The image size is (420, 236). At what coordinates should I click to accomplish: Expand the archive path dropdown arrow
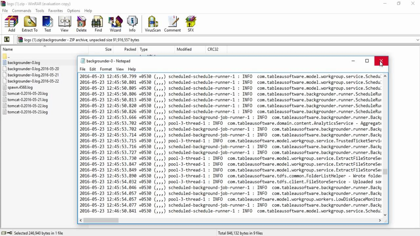(x=417, y=40)
